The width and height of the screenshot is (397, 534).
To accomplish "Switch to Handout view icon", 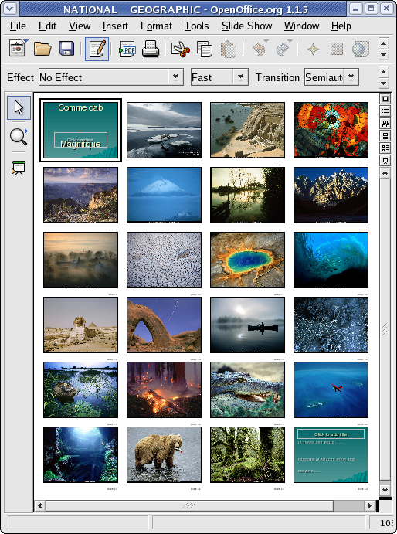I will (x=385, y=148).
